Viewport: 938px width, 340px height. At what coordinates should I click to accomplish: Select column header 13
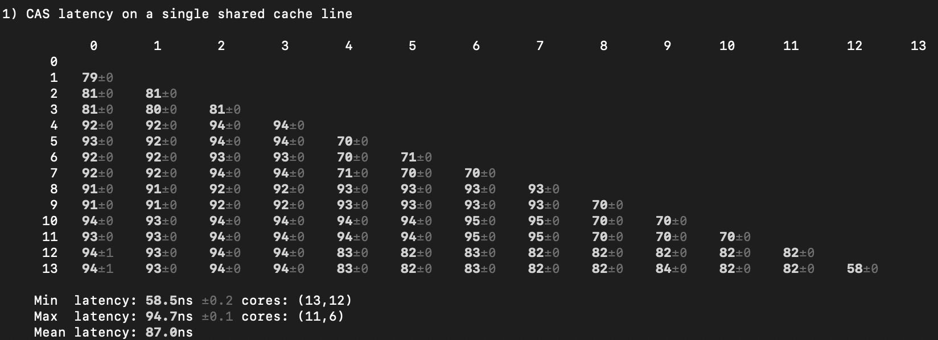pos(918,46)
